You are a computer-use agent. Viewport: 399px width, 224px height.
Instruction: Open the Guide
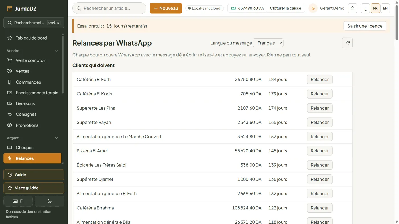(x=34, y=175)
